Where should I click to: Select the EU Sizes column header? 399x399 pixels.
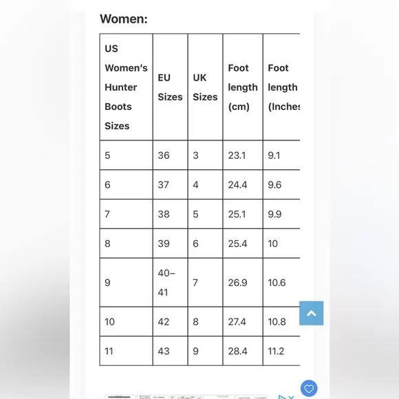click(170, 87)
